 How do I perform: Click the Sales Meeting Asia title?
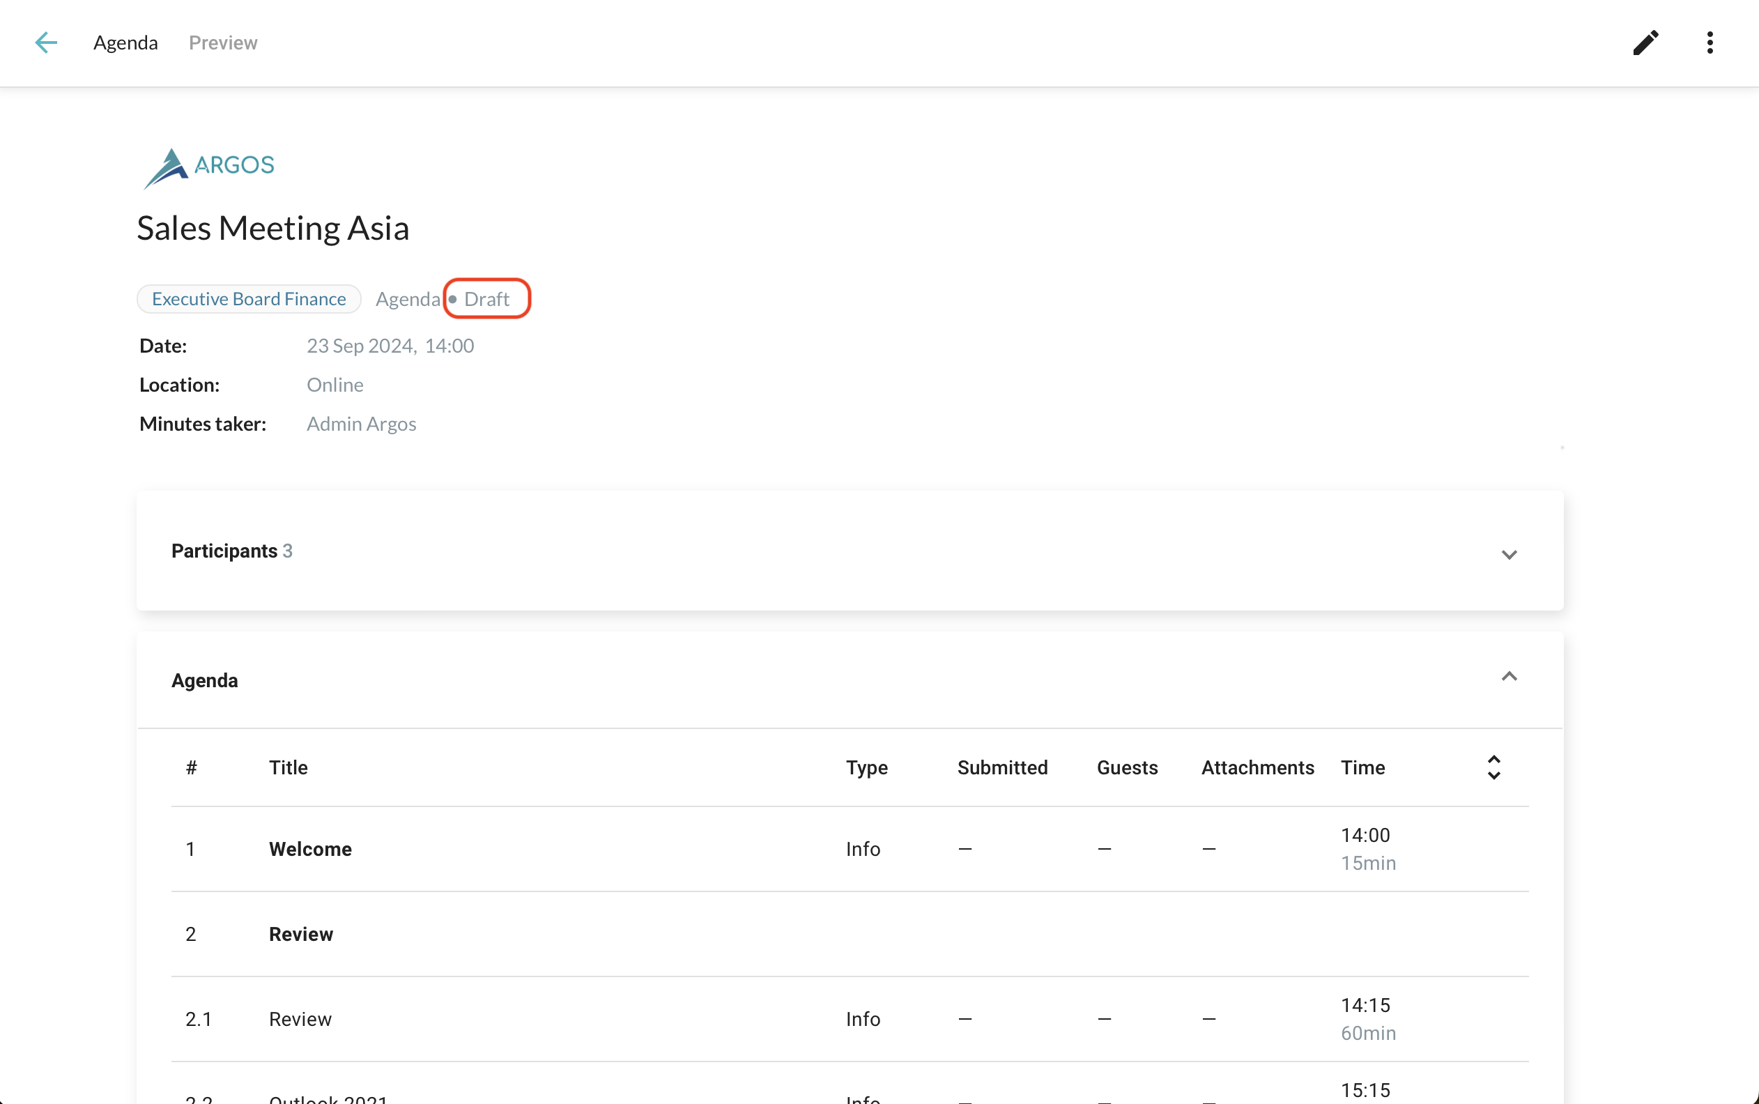273,229
